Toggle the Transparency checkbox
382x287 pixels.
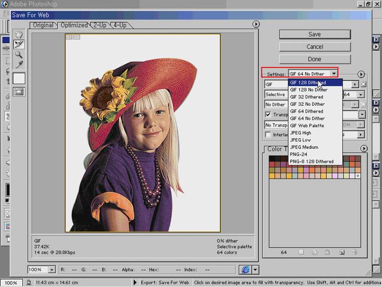coord(268,114)
